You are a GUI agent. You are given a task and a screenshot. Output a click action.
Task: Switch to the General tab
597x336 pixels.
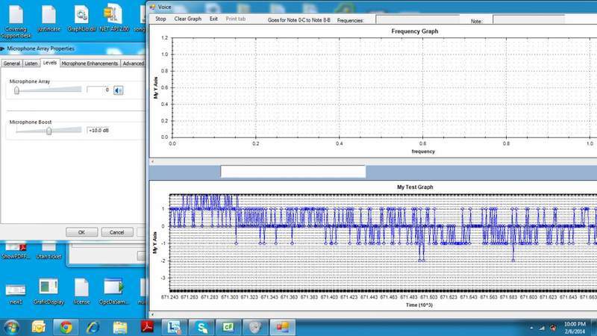[11, 63]
